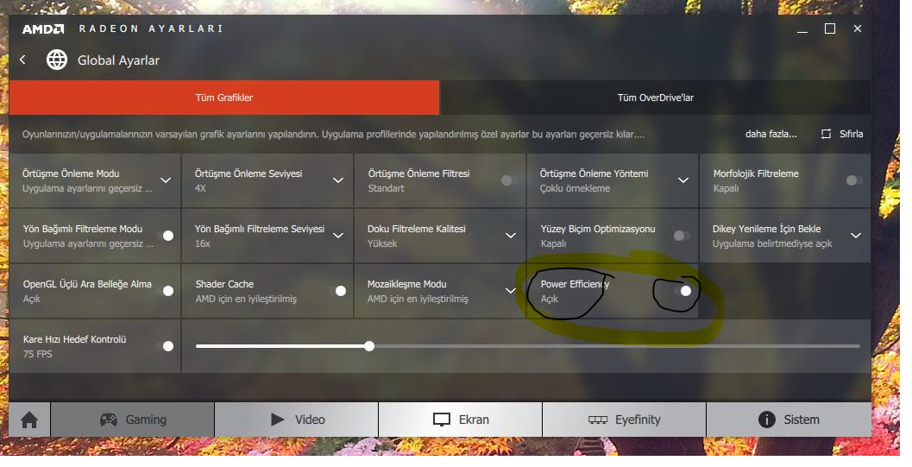Screen dimensions: 912x467
Task: Select the Tüm Grafikler tab
Action: coord(224,98)
